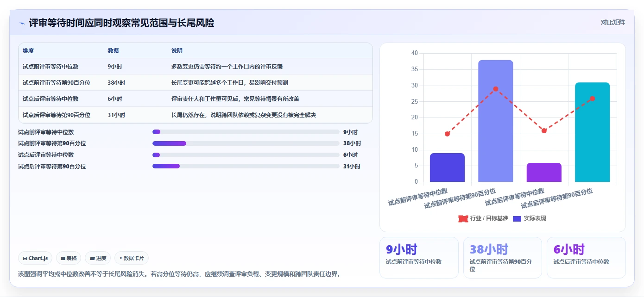Click the y-axis label 40
644x297 pixels.
pyautogui.click(x=415, y=53)
